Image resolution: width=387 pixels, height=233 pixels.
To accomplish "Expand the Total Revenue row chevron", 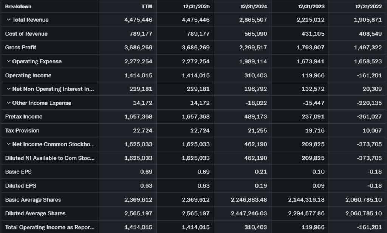I will 8,20.
